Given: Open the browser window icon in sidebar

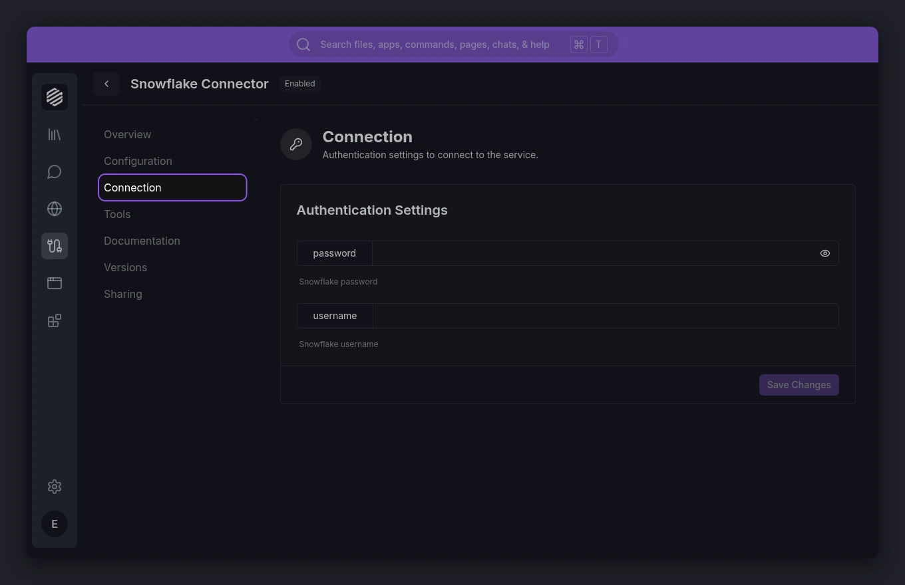Looking at the screenshot, I should 55,283.
